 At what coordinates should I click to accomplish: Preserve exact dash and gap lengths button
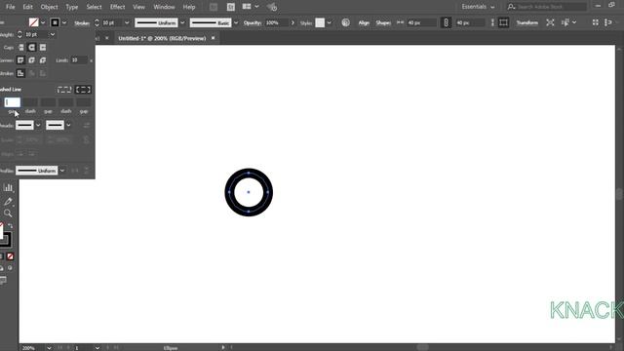coord(64,90)
